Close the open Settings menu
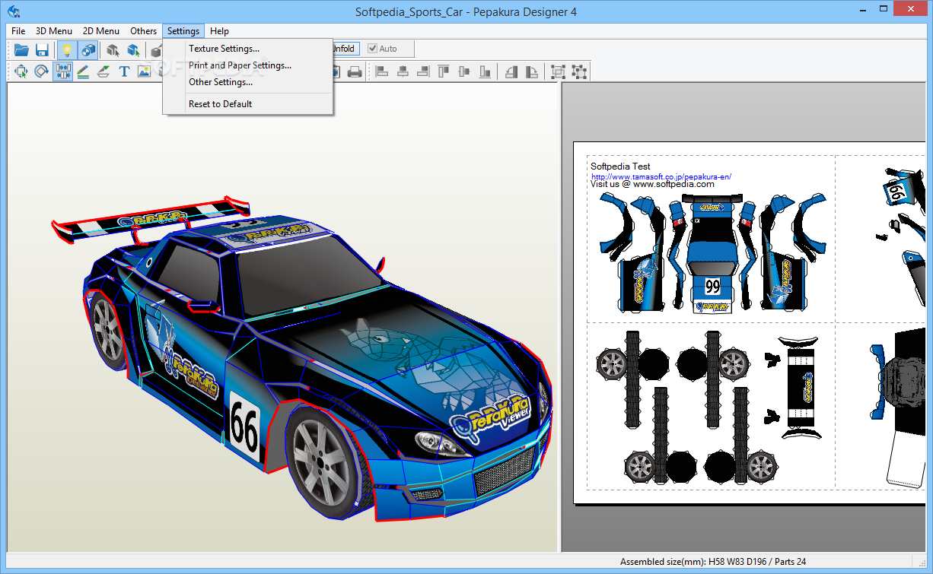This screenshot has height=574, width=933. click(183, 31)
